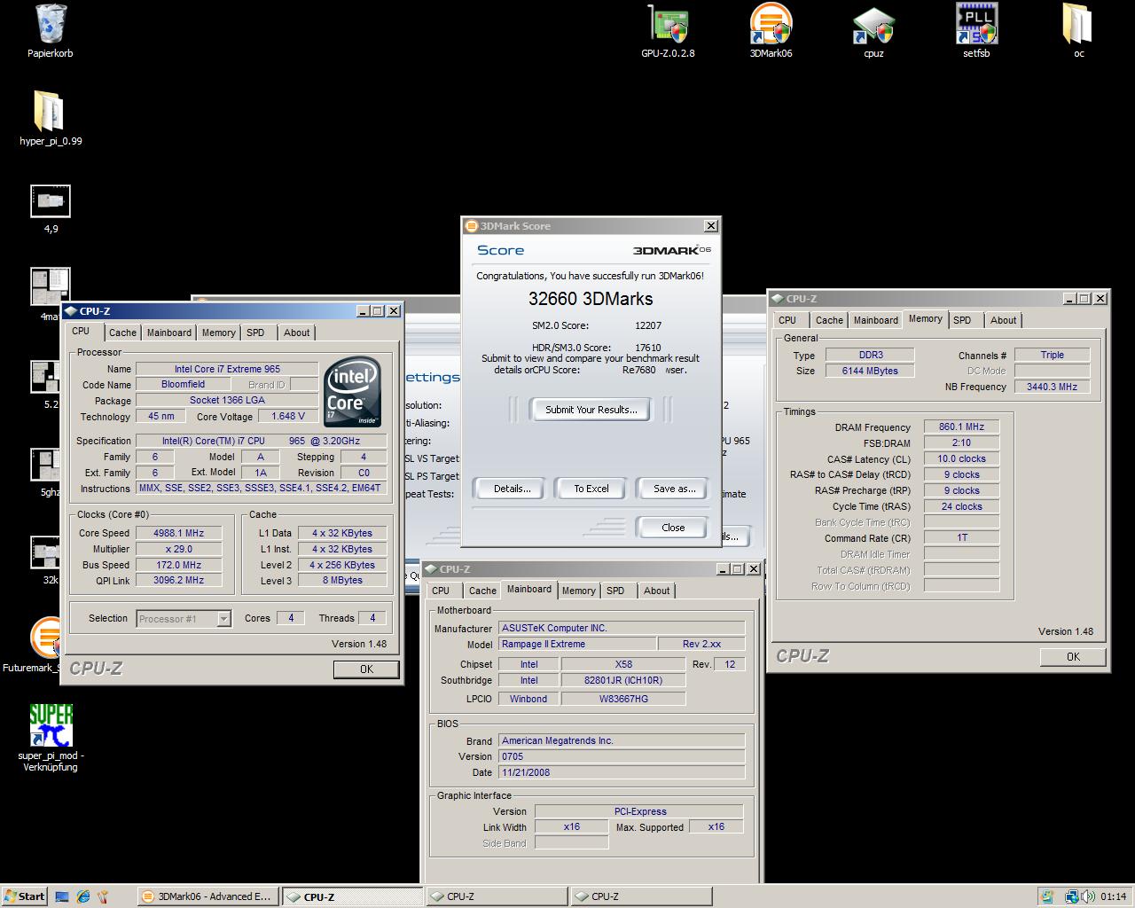The height and width of the screenshot is (908, 1135).
Task: Open Memory tab in bottom CPU-Z window
Action: (x=578, y=591)
